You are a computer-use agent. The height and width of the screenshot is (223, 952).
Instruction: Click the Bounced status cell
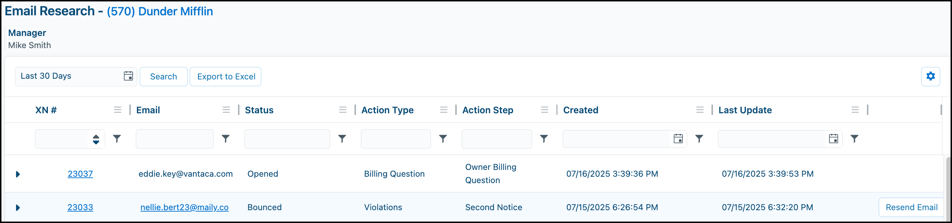pos(264,207)
